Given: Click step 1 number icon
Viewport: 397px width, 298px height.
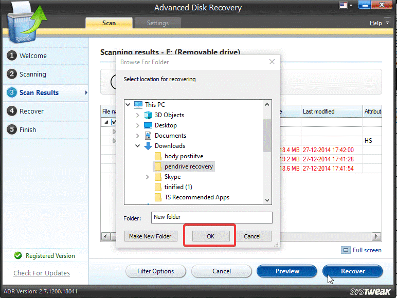Looking at the screenshot, I should tap(12, 55).
